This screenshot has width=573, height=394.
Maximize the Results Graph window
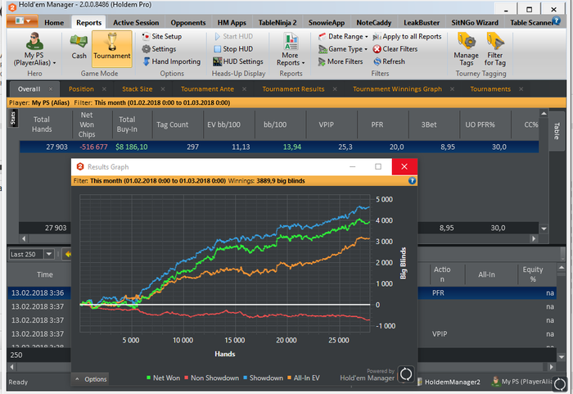pos(378,167)
